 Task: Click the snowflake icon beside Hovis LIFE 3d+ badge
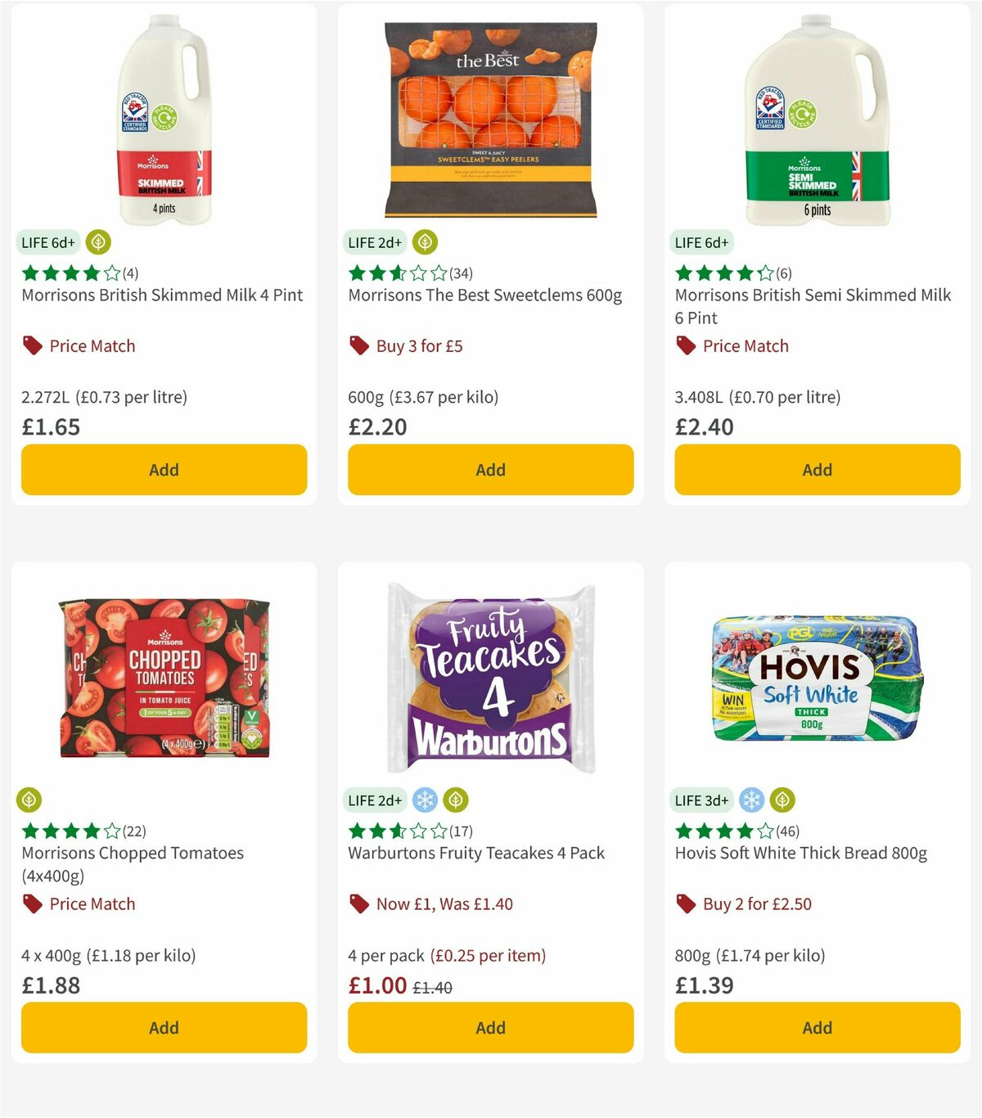(751, 800)
